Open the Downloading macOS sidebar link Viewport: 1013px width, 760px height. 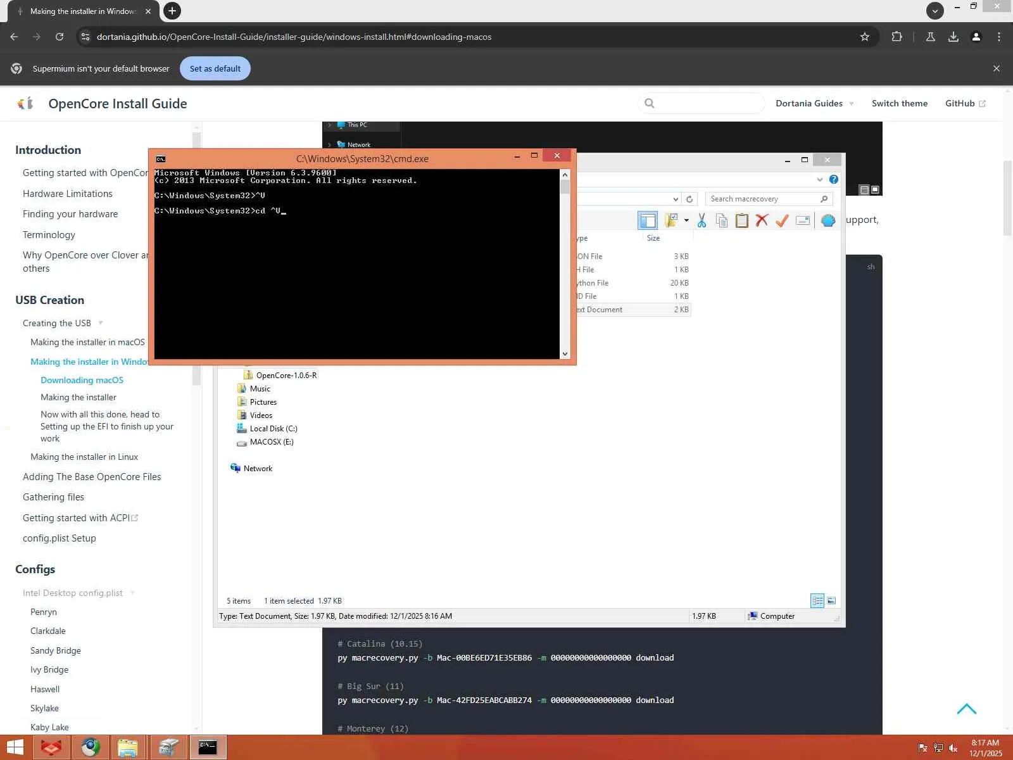pyautogui.click(x=82, y=380)
